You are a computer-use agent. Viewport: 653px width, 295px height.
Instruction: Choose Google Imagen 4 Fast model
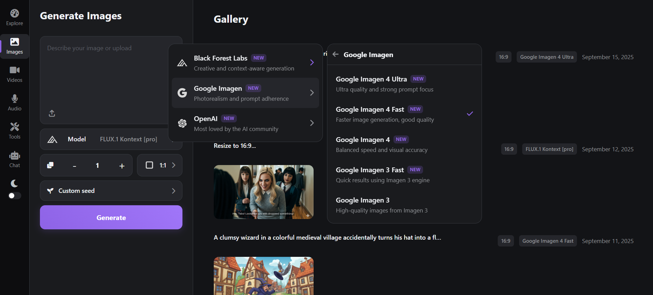[x=404, y=114]
